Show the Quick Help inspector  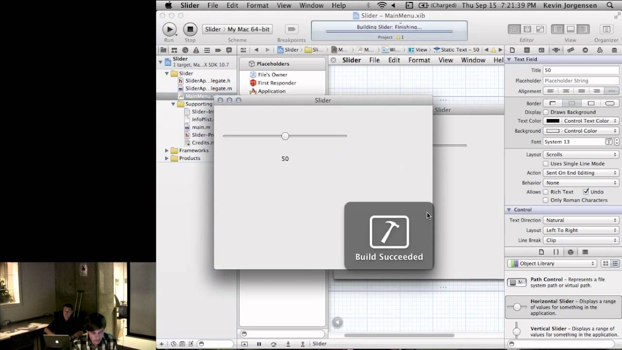pos(527,50)
